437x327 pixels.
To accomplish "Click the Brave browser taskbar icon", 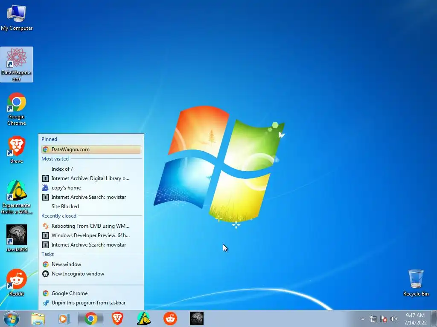I will click(x=117, y=318).
